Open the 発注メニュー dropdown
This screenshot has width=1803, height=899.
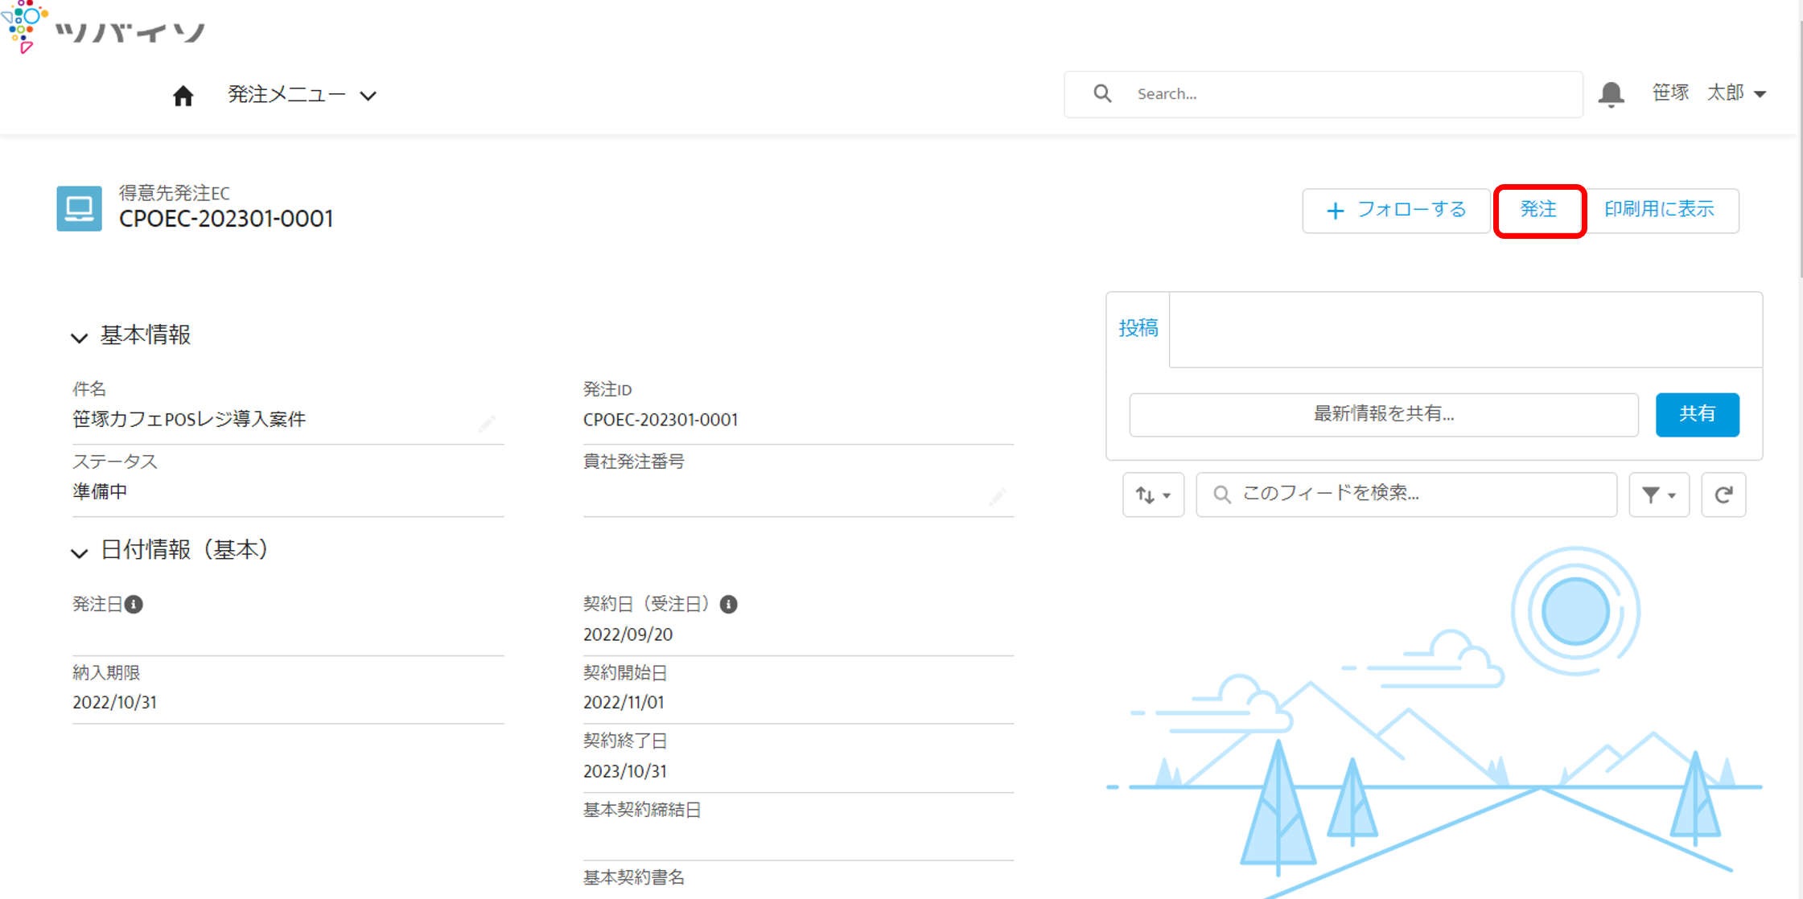[x=303, y=95]
